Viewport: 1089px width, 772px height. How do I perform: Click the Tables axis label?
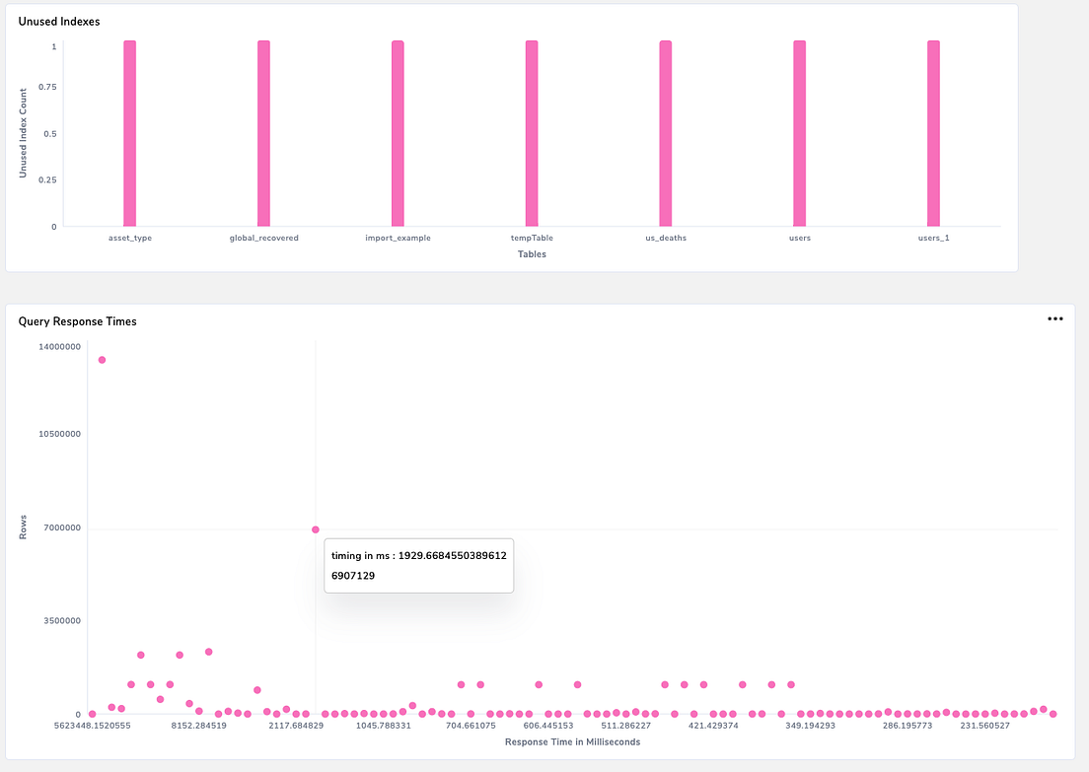click(x=532, y=253)
